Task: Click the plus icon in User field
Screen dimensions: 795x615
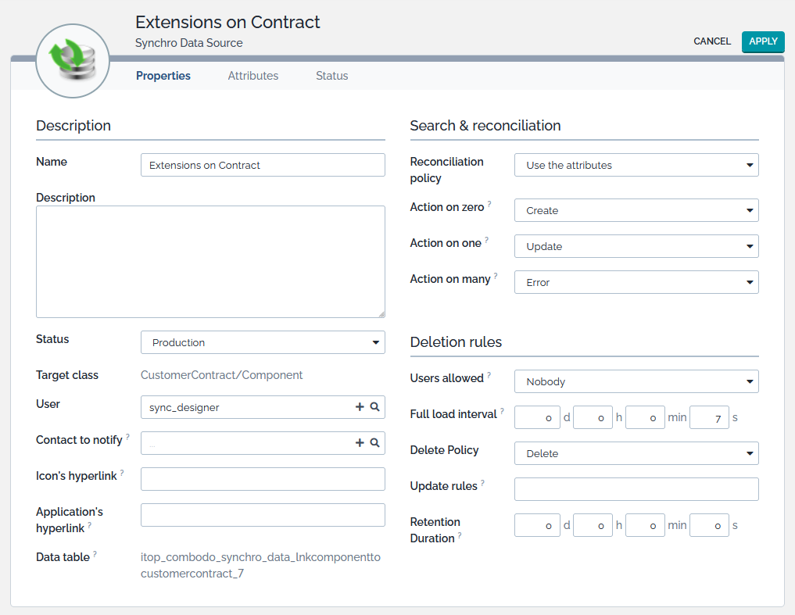Action: tap(360, 407)
